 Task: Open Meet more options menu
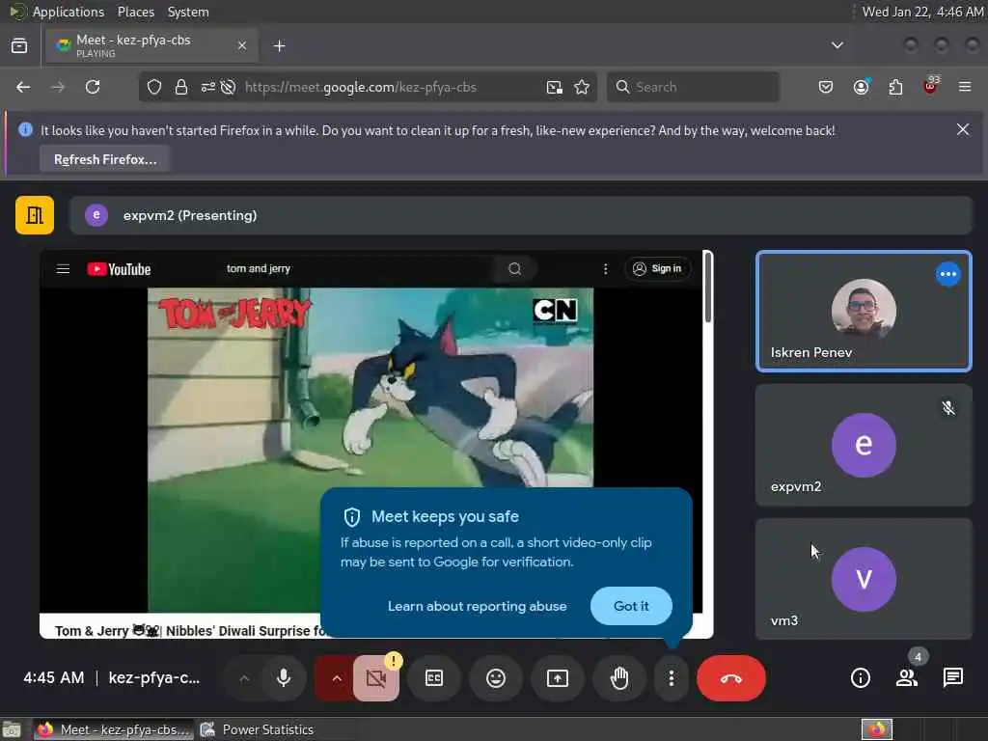click(x=672, y=678)
